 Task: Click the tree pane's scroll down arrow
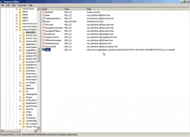click(x=38, y=128)
